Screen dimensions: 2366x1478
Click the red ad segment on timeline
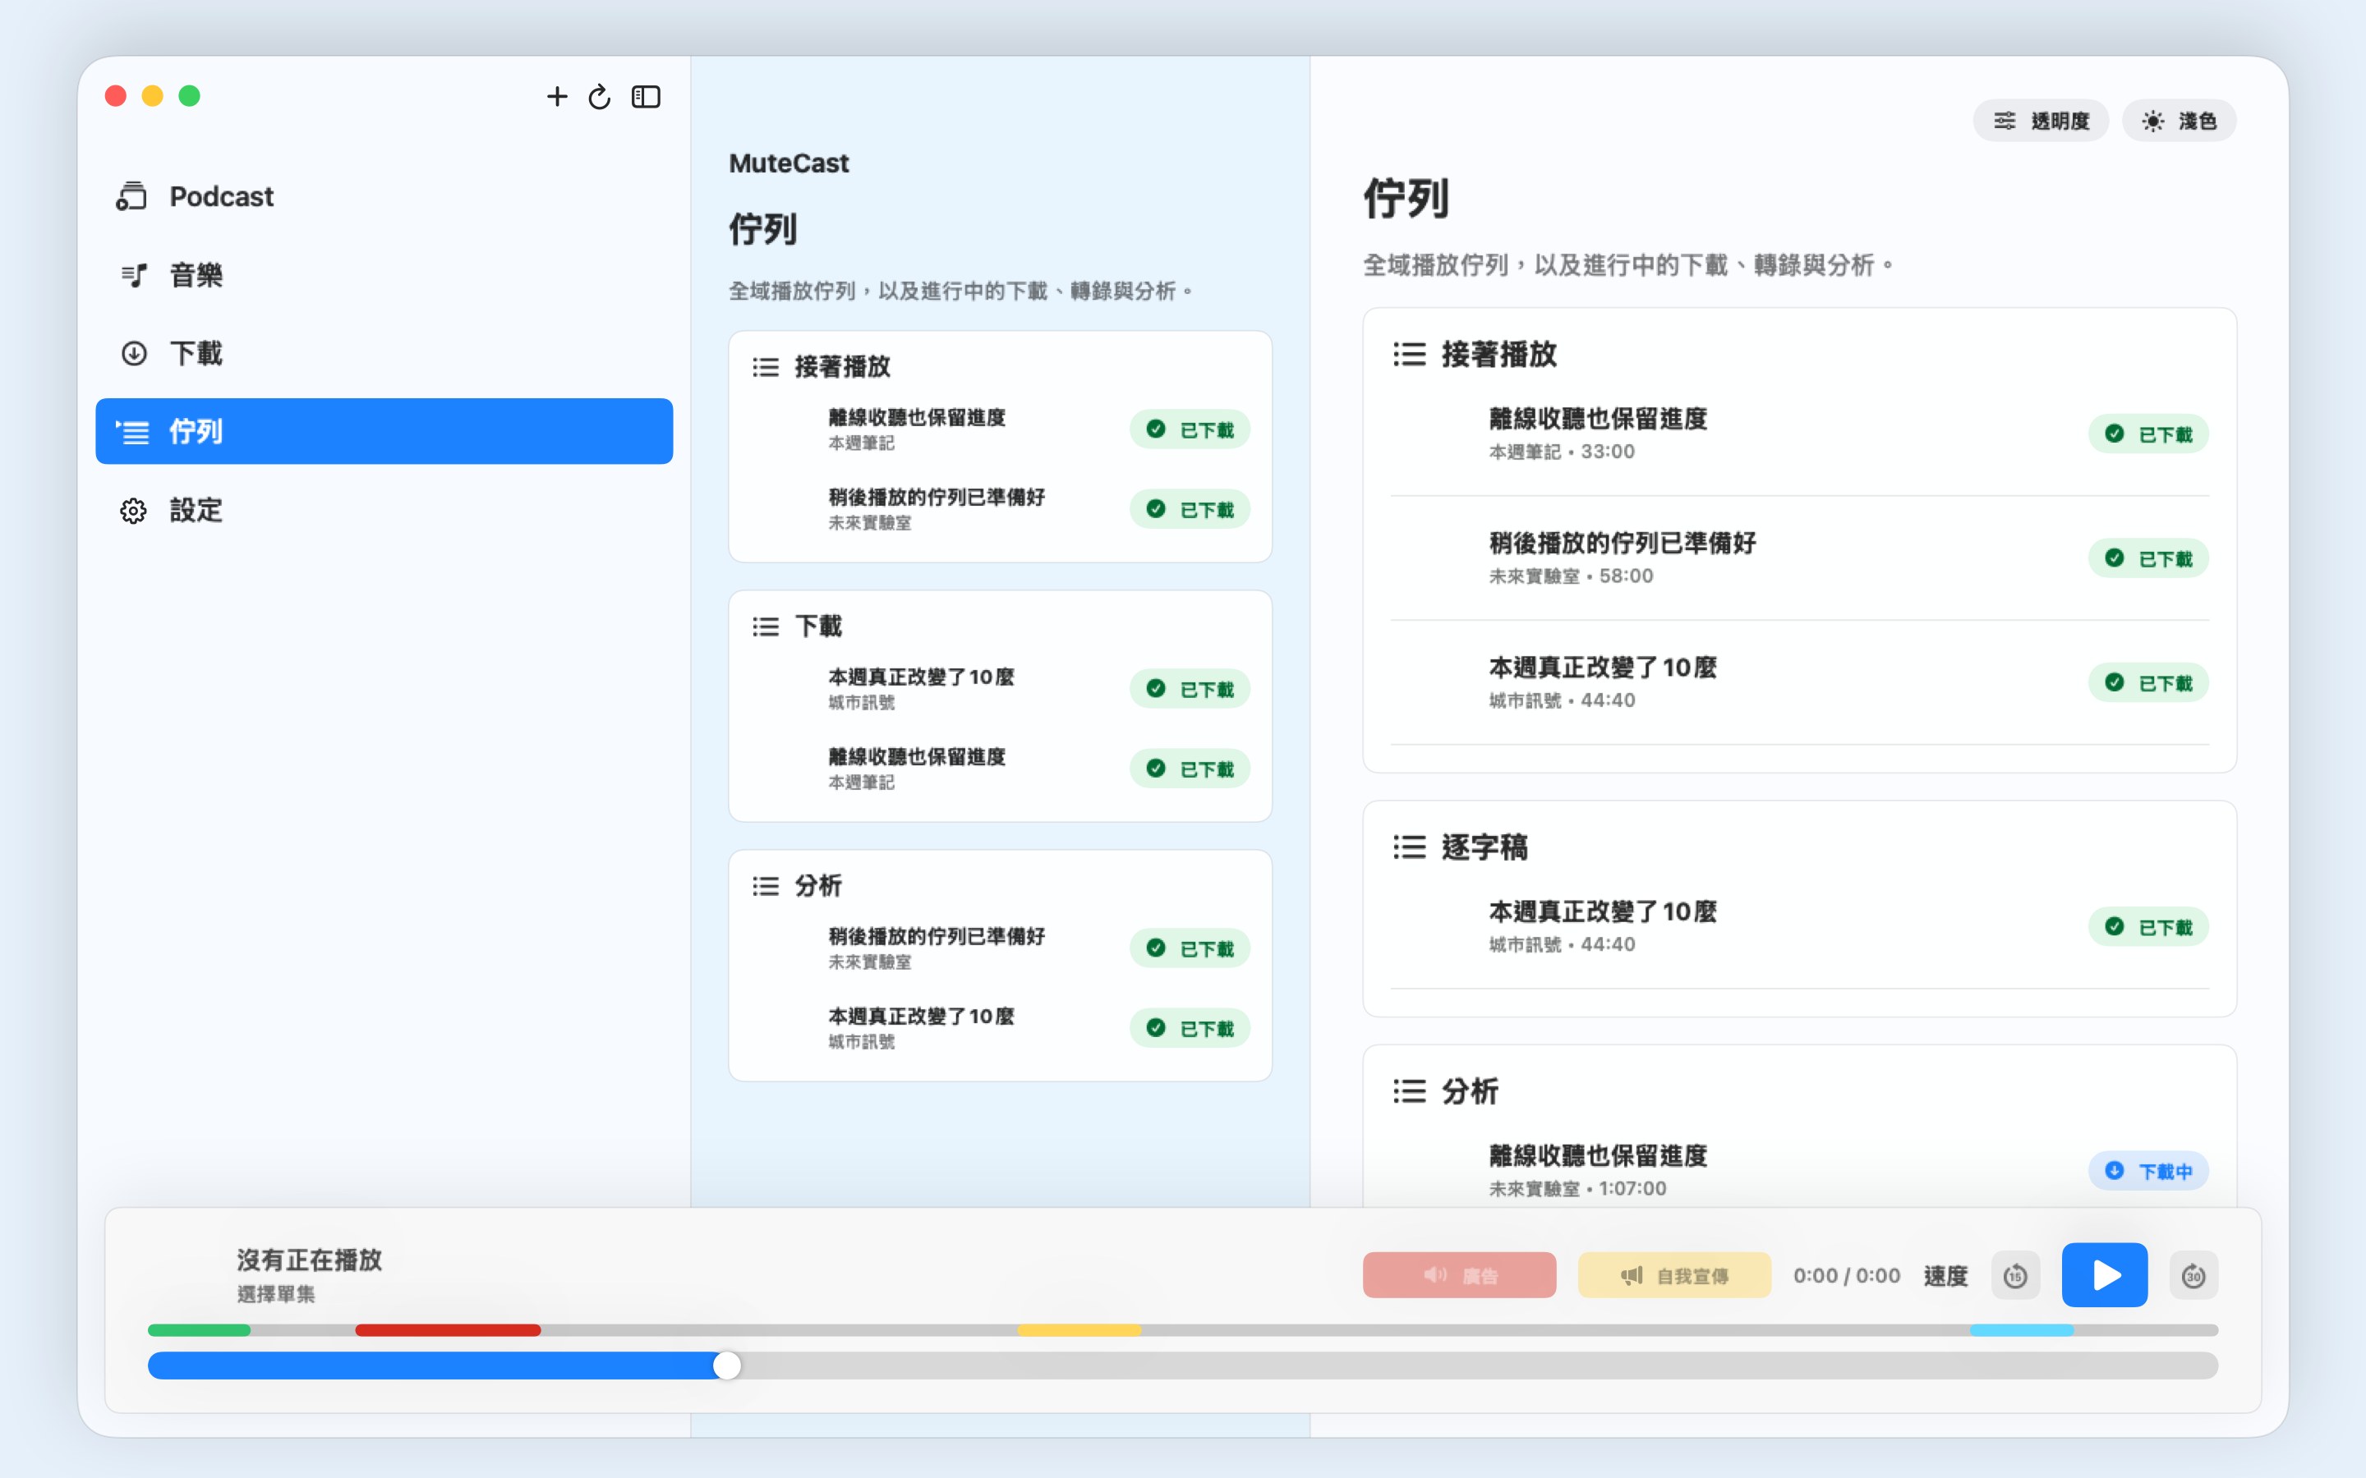448,1330
